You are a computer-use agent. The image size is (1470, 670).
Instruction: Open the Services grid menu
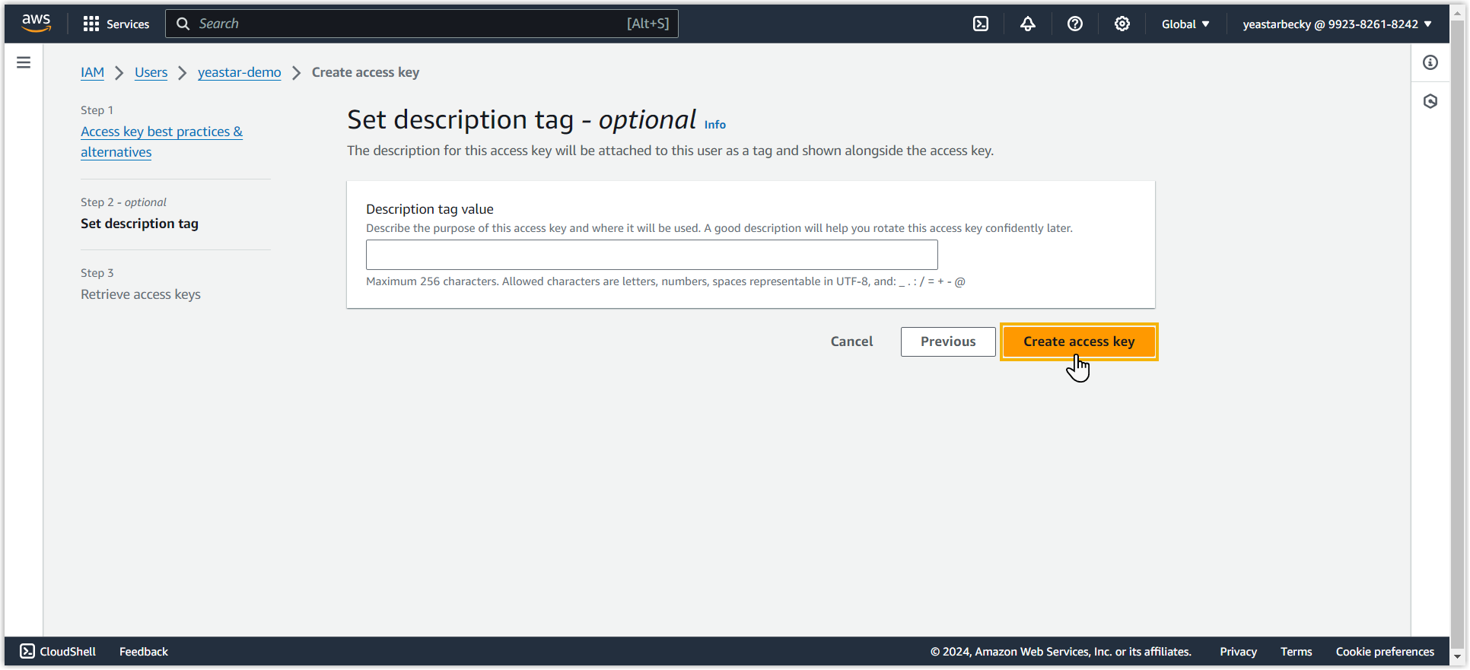point(116,24)
